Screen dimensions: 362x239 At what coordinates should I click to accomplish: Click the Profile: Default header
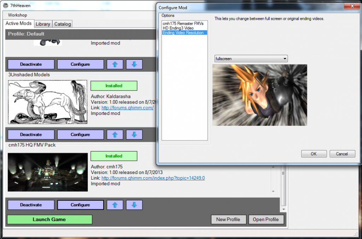pyautogui.click(x=26, y=34)
